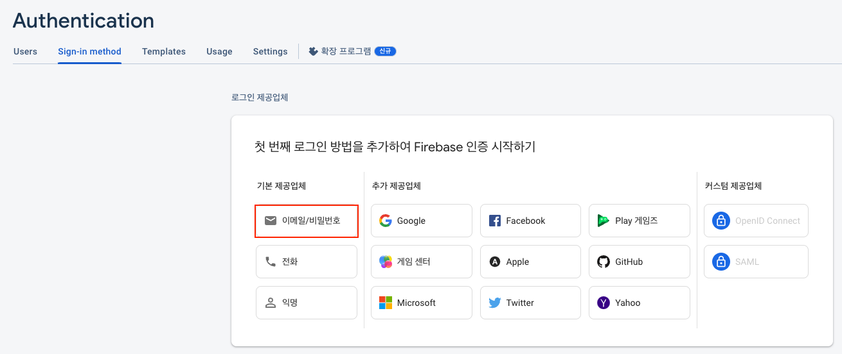Click the OpenID Connect lock icon
This screenshot has width=842, height=354.
click(721, 221)
